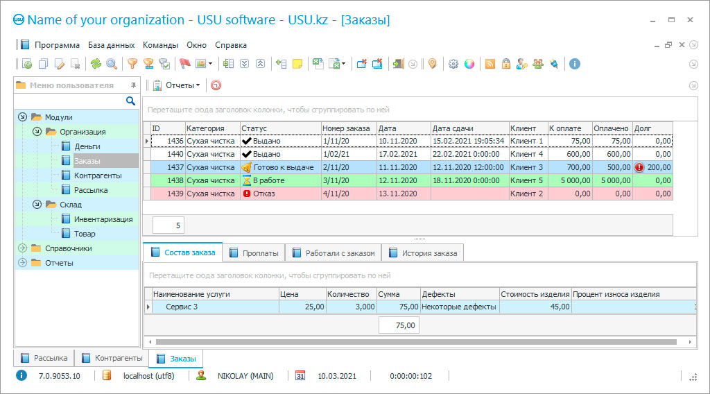Switch to the Рассылка window tab at bottom
Image resolution: width=710 pixels, height=394 pixels.
coord(44,358)
